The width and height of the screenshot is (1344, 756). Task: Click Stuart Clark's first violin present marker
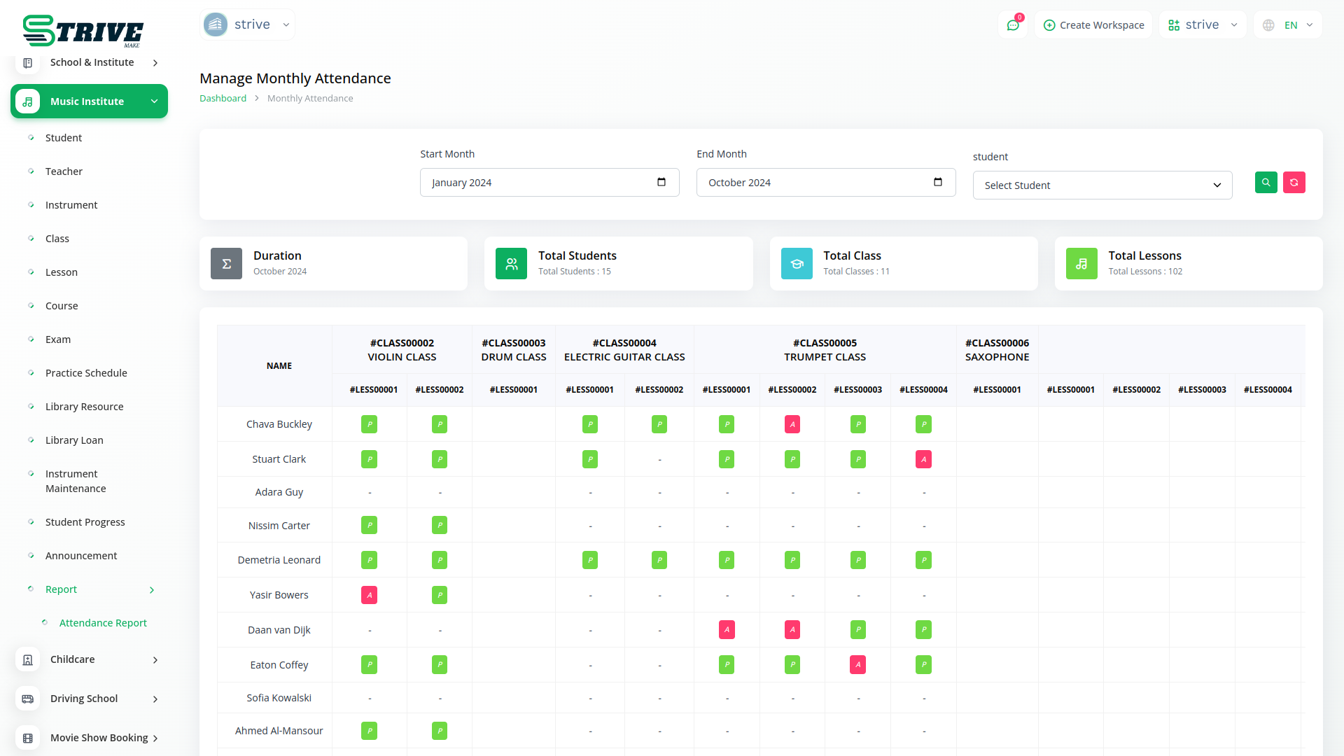pos(369,459)
